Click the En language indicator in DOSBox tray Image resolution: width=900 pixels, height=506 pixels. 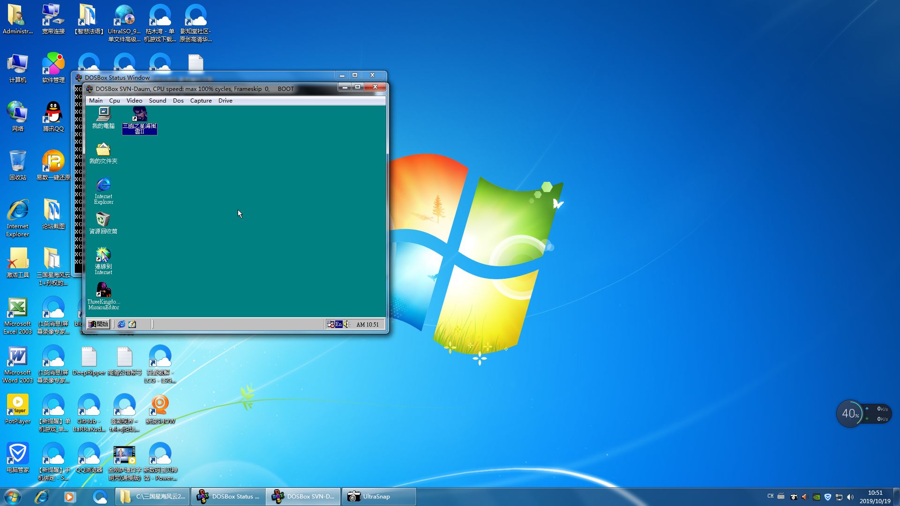[x=338, y=324]
